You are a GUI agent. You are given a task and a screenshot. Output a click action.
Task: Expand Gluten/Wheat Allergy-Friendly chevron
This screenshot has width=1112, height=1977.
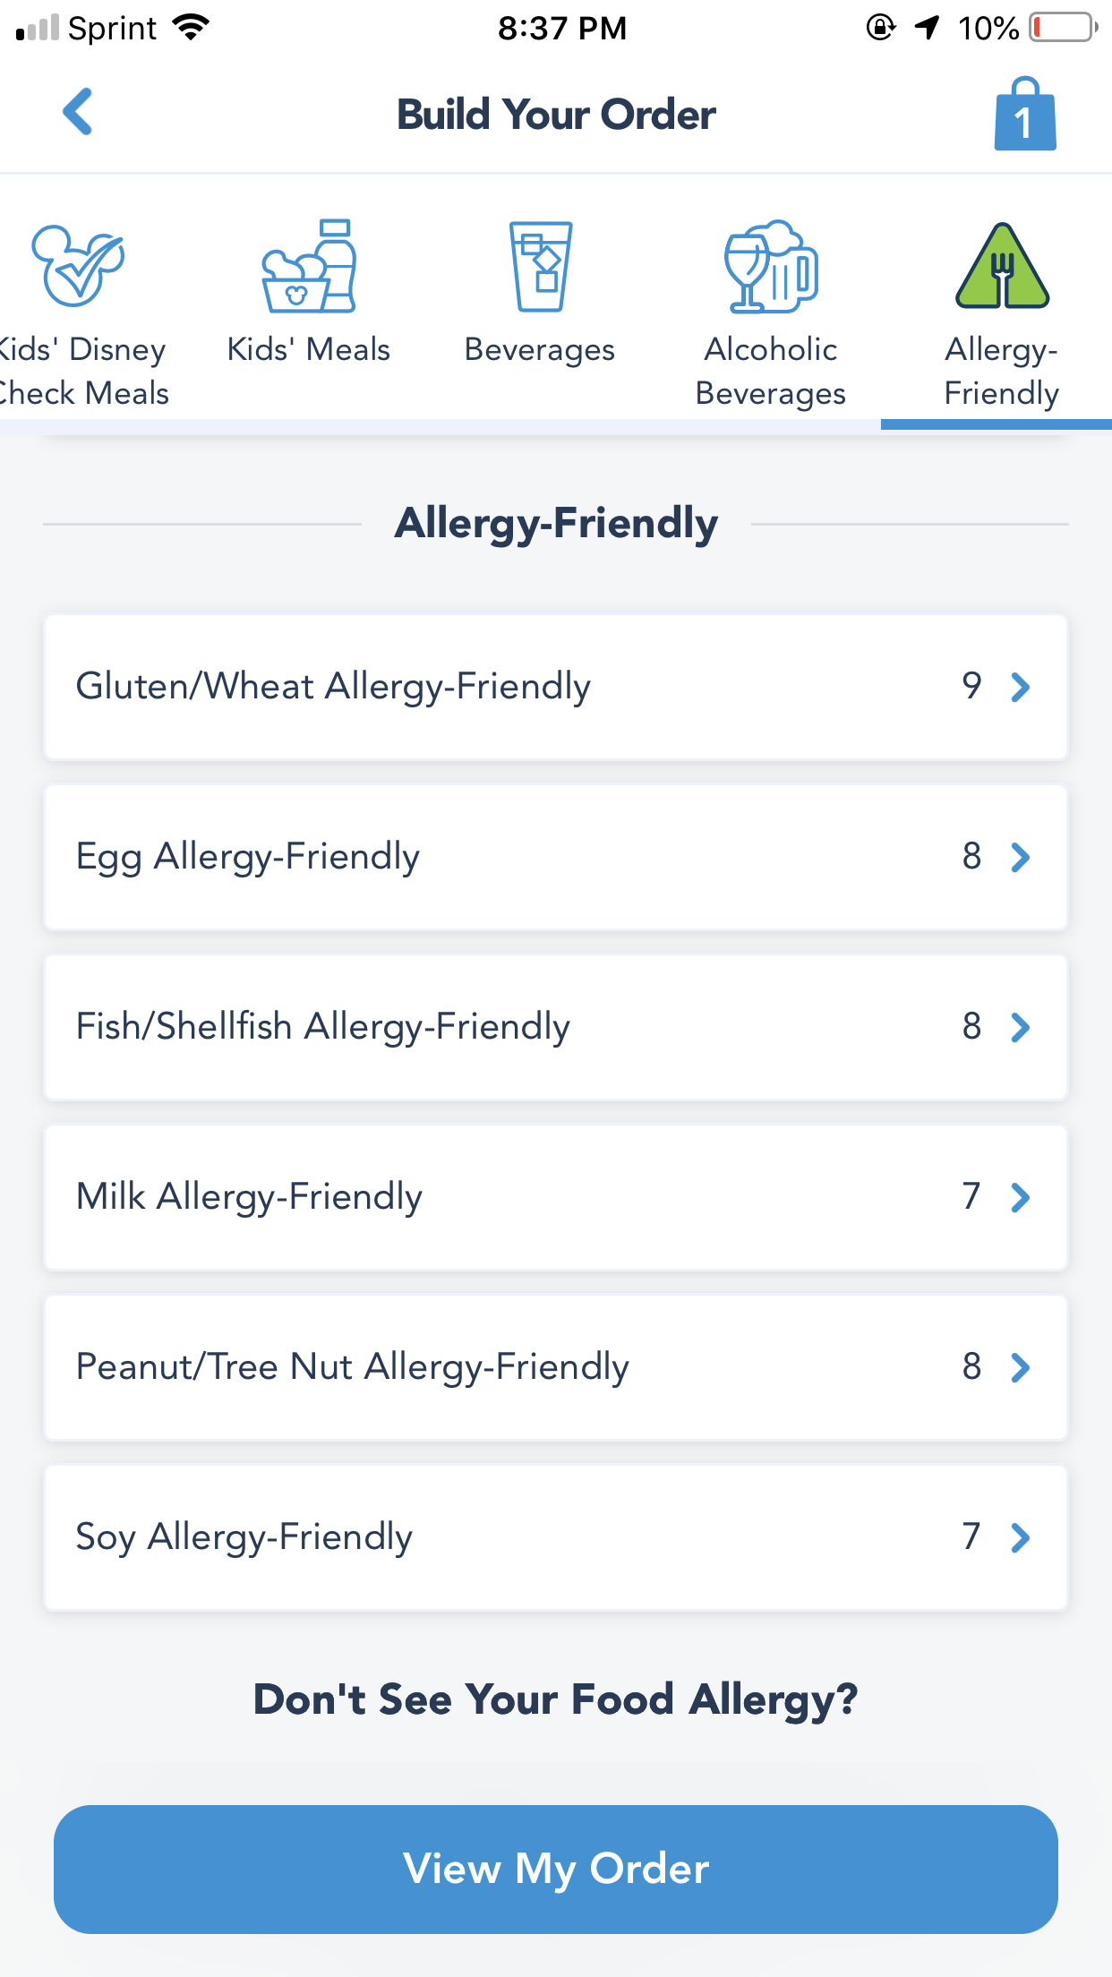tap(1020, 688)
